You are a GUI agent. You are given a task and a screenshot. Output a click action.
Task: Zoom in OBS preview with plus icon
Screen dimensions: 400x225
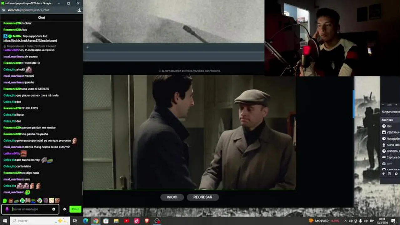point(396,105)
